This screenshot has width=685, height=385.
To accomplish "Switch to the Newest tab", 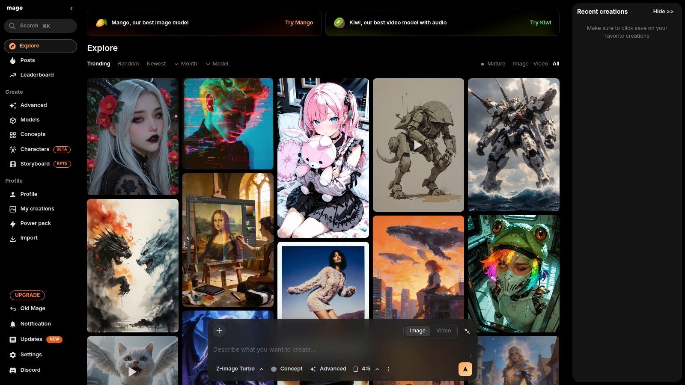I will (x=156, y=64).
